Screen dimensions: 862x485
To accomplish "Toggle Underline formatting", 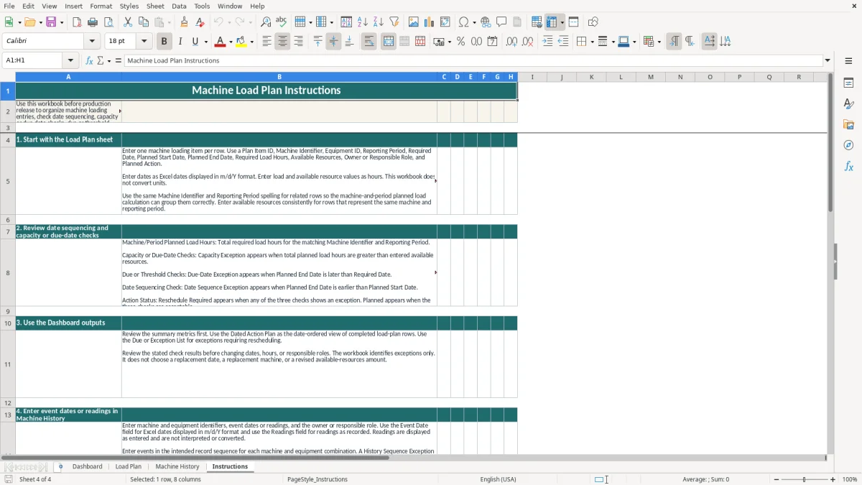I will click(x=195, y=42).
